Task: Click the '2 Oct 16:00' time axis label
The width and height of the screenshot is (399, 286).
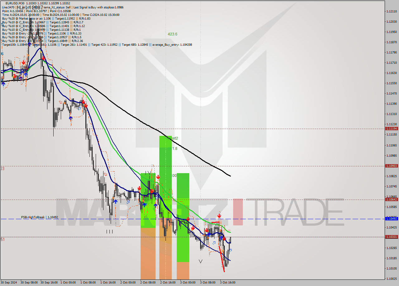Action: pyautogui.click(x=168, y=283)
